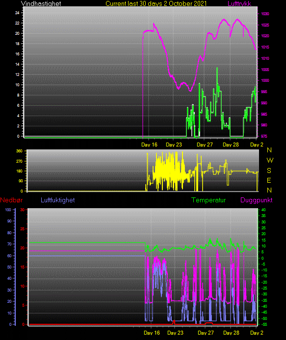This screenshot has width=286, height=340.
Task: Click the 360 degree wind direction tick
Action: click(19, 151)
